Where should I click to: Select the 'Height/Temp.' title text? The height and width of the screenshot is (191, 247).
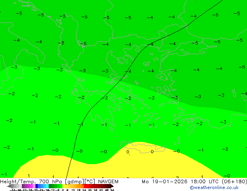(18, 182)
